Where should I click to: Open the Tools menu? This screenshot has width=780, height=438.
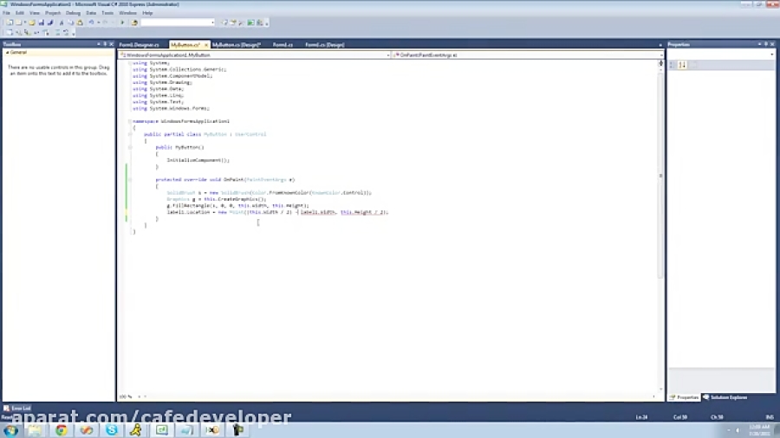[107, 13]
